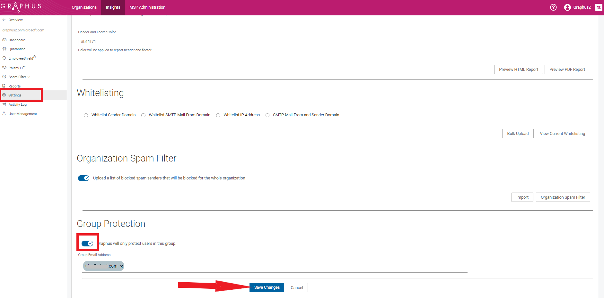The width and height of the screenshot is (604, 298).
Task: Click the Save Changes button
Action: coord(267,287)
